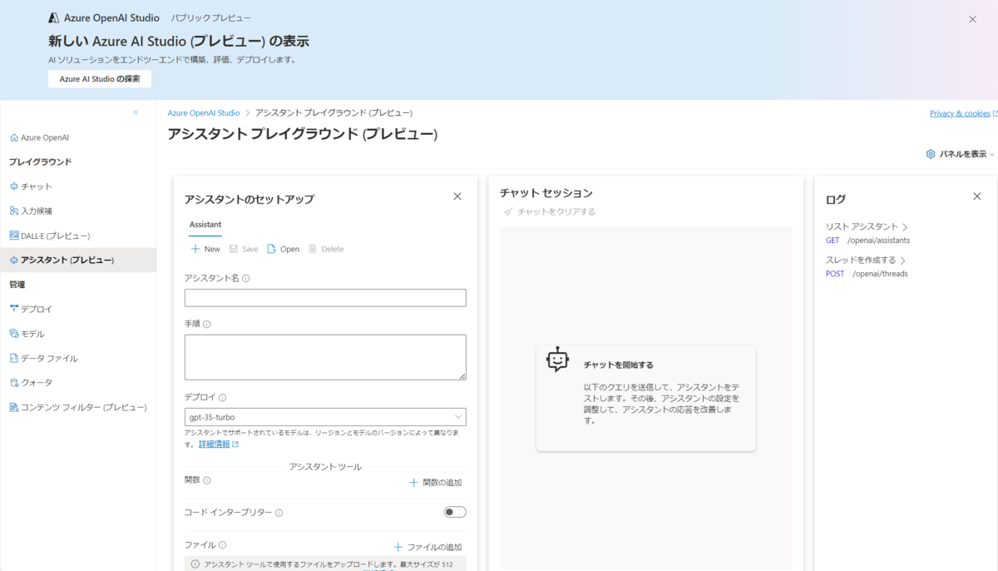Click the Open document icon

[271, 249]
